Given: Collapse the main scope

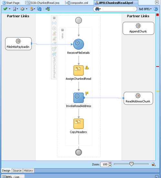Looking at the screenshot, I should click(62, 30).
